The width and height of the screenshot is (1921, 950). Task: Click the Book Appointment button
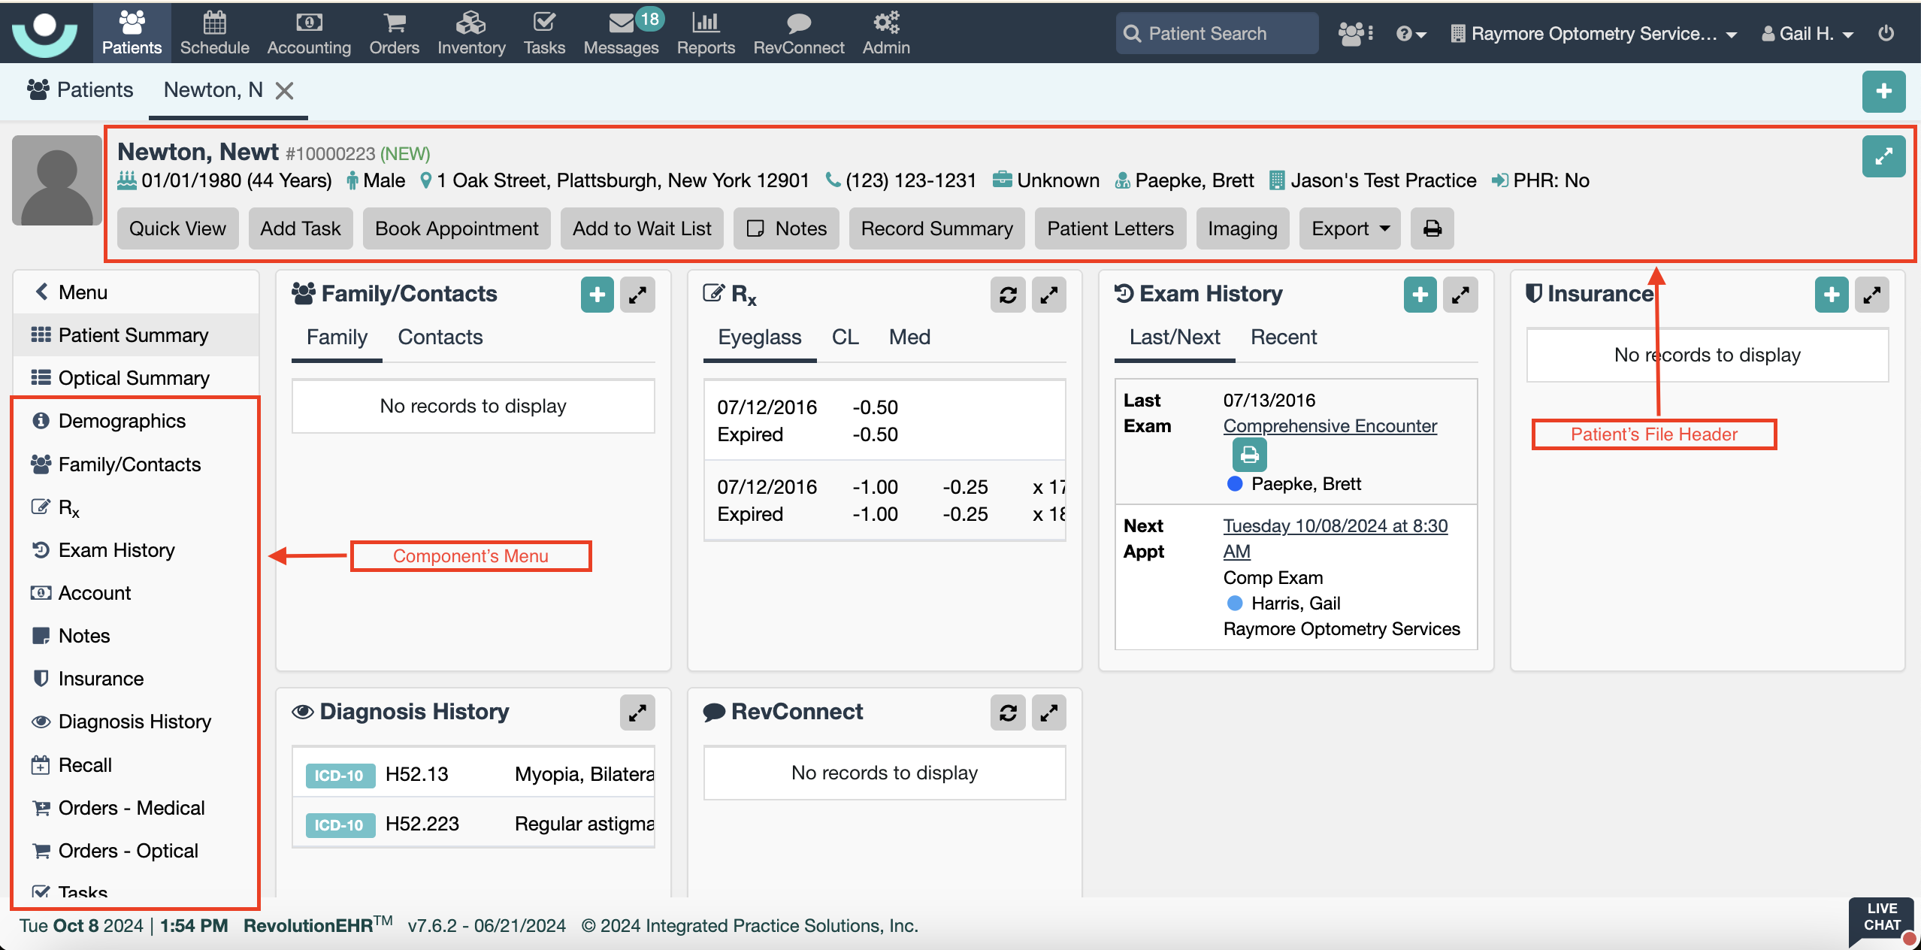pyautogui.click(x=456, y=228)
